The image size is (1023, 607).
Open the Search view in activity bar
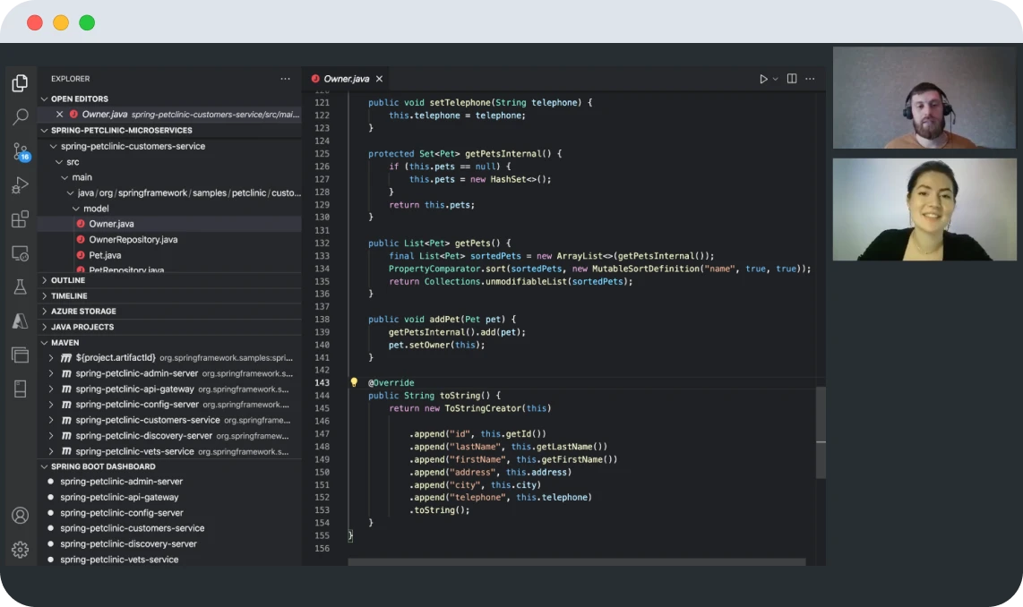coord(20,117)
